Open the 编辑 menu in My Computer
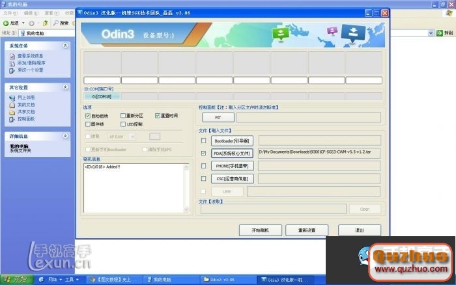The width and height of the screenshot is (456, 285). pos(31,14)
